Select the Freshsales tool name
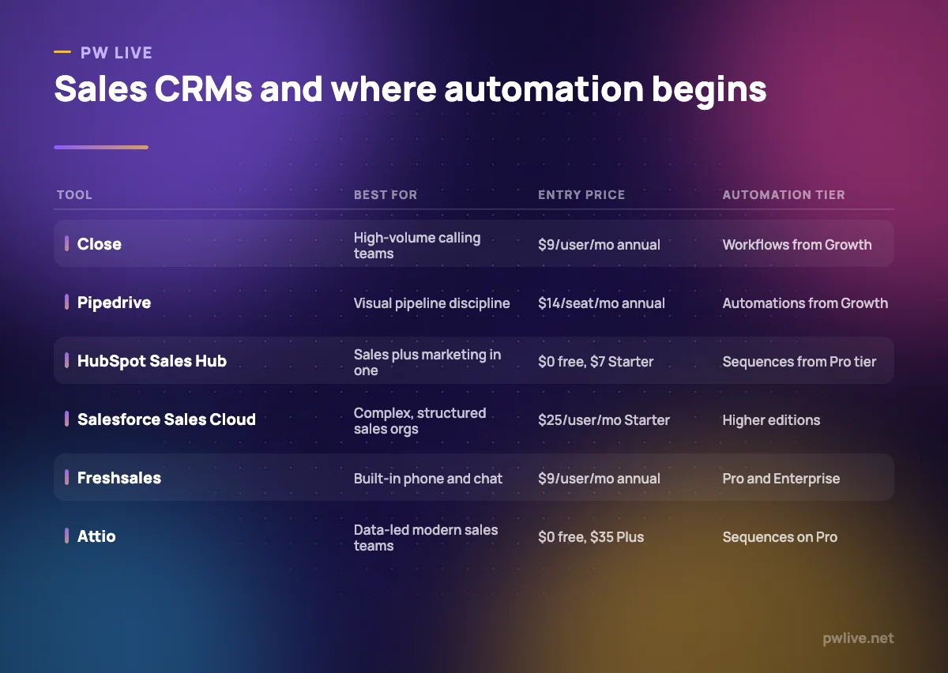 119,478
